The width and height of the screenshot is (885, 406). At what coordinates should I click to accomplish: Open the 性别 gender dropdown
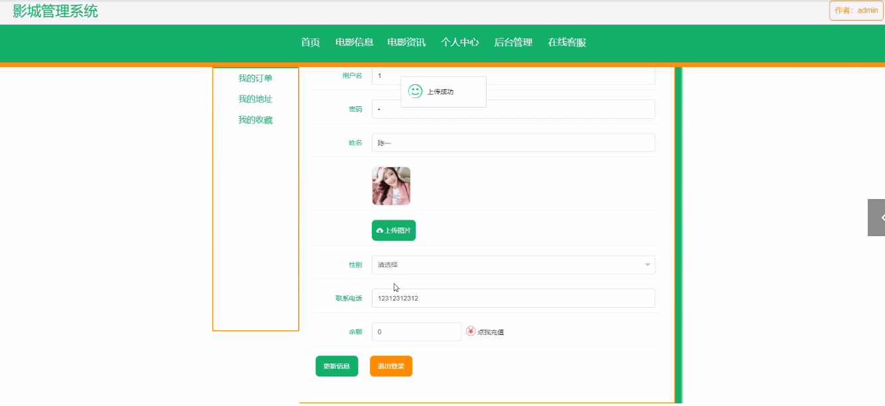point(513,265)
